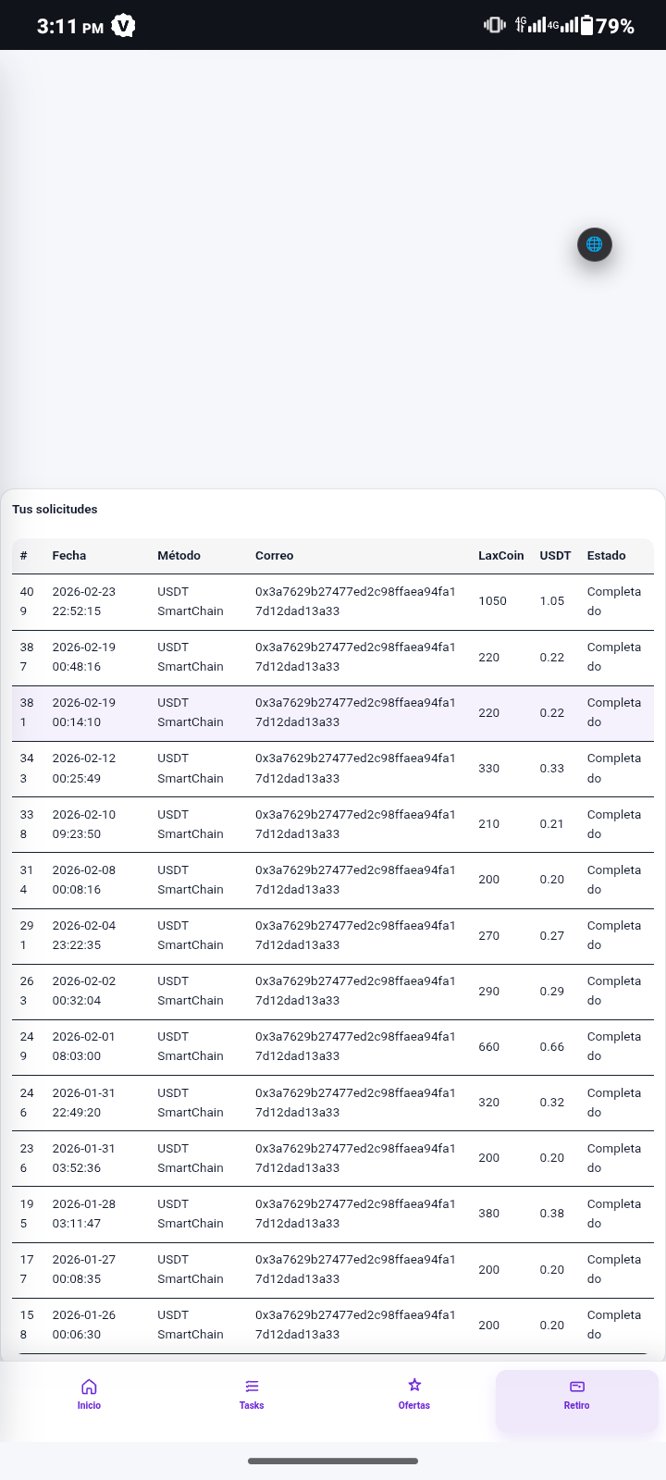This screenshot has width=666, height=1480.
Task: Select withdrawal dated 2026-02-19 00:14:10
Action: [84, 712]
